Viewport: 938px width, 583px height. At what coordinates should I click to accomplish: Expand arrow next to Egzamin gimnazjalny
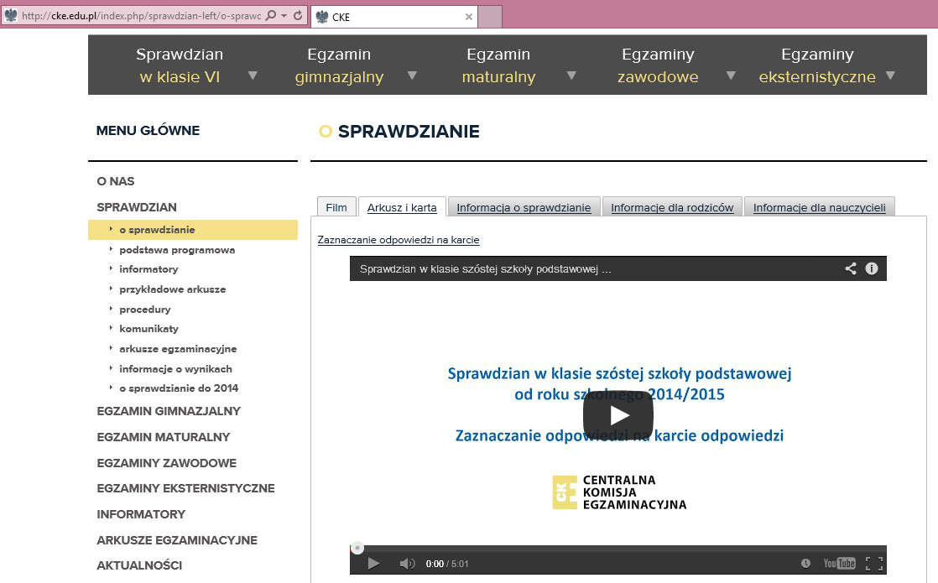click(x=412, y=75)
